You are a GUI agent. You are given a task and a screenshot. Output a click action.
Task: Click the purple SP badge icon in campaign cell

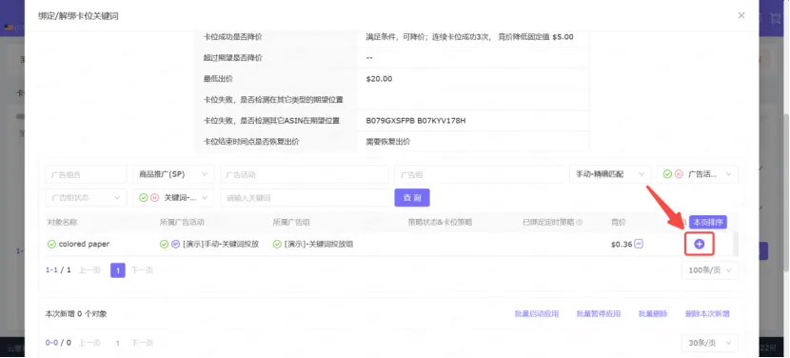click(176, 244)
